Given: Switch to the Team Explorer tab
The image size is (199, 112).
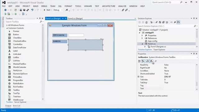Looking at the screenshot, I should [159, 50].
